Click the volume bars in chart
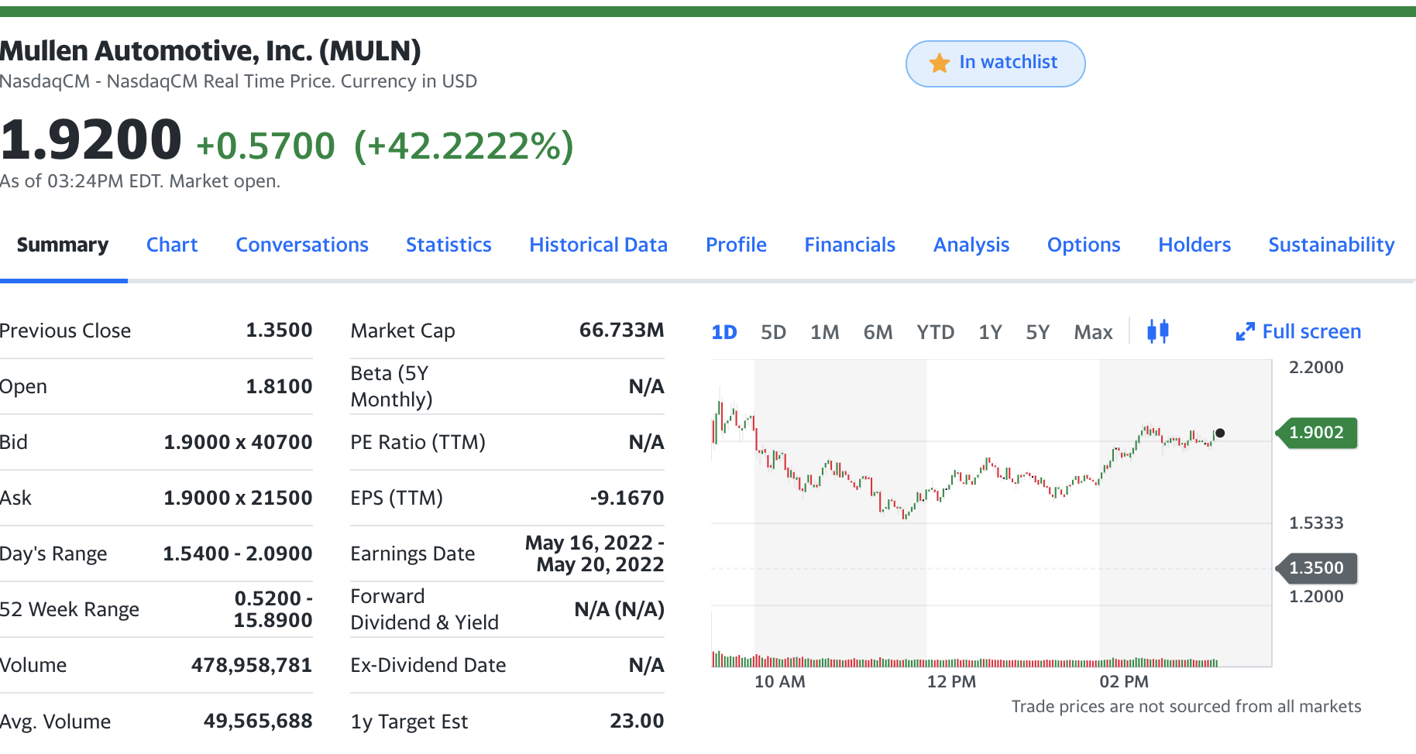The height and width of the screenshot is (754, 1416). tap(964, 660)
